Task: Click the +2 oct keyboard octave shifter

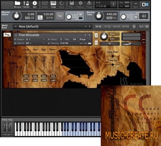Action: 7,134
